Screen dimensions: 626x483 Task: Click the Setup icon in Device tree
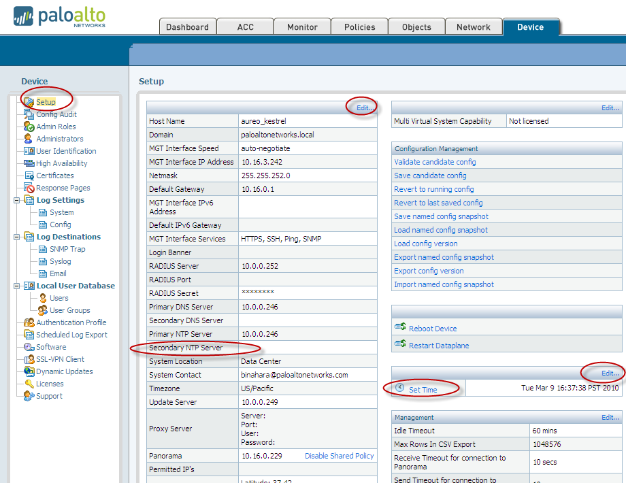pyautogui.click(x=29, y=102)
